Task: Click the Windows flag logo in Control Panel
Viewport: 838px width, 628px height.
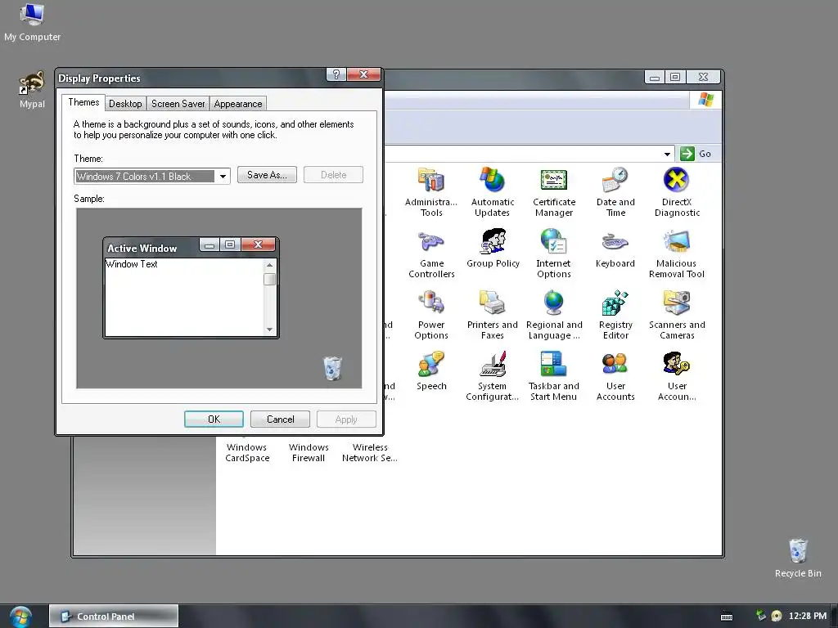Action: (705, 100)
